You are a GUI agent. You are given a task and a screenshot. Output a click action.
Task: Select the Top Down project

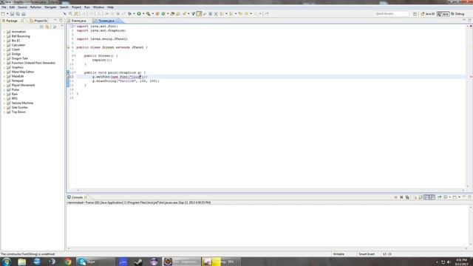[18, 112]
